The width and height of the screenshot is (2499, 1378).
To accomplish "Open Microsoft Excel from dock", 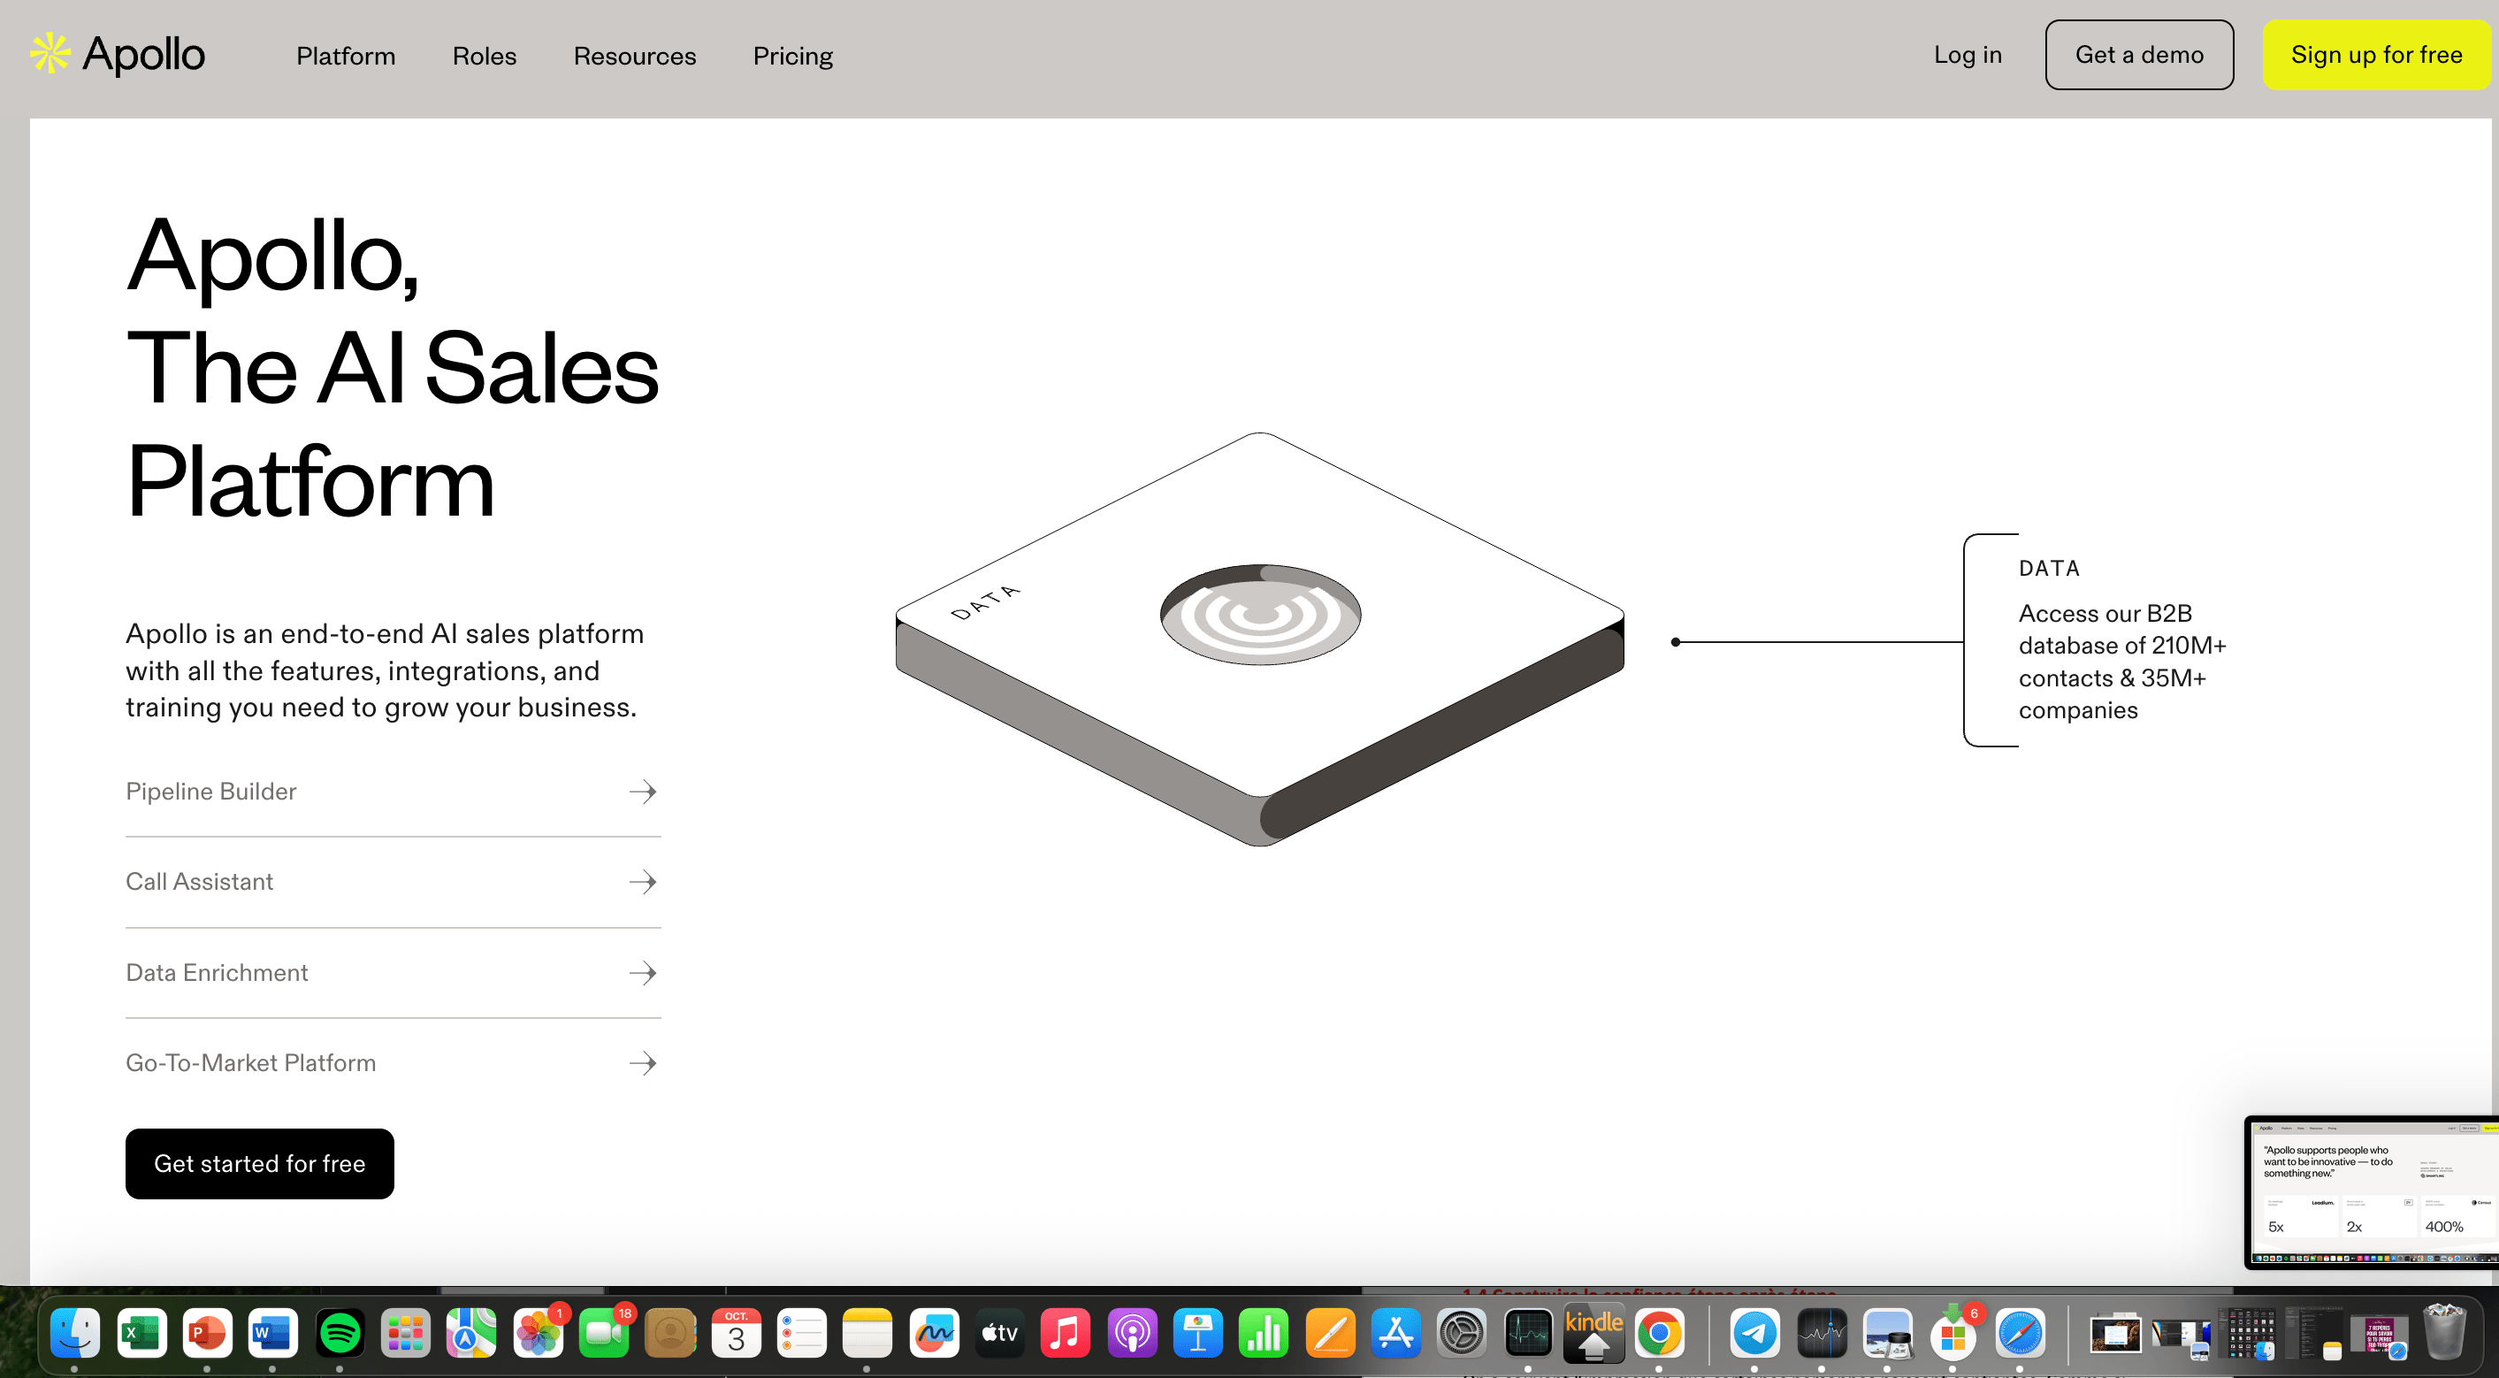I will click(x=141, y=1334).
